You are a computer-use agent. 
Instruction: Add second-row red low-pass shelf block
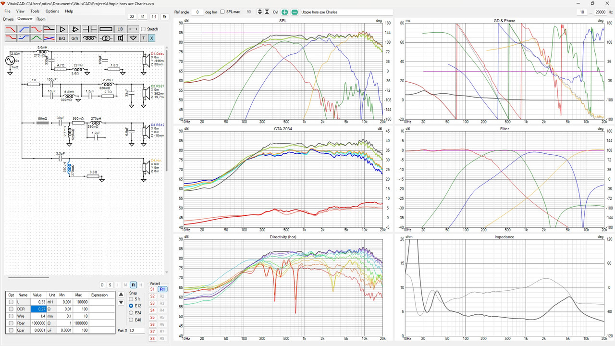tap(11, 38)
